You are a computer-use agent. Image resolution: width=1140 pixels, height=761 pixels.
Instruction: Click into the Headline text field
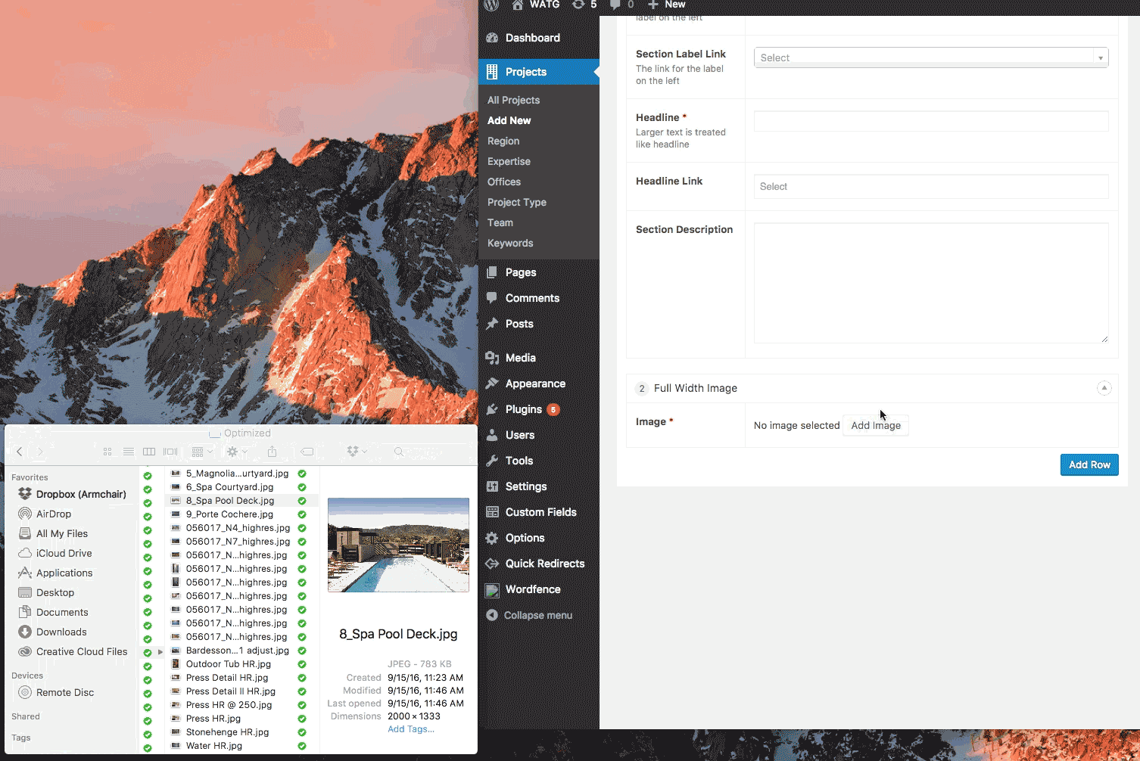coord(930,121)
